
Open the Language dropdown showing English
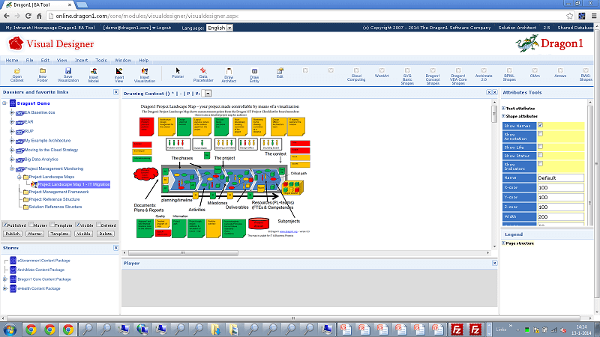[220, 28]
